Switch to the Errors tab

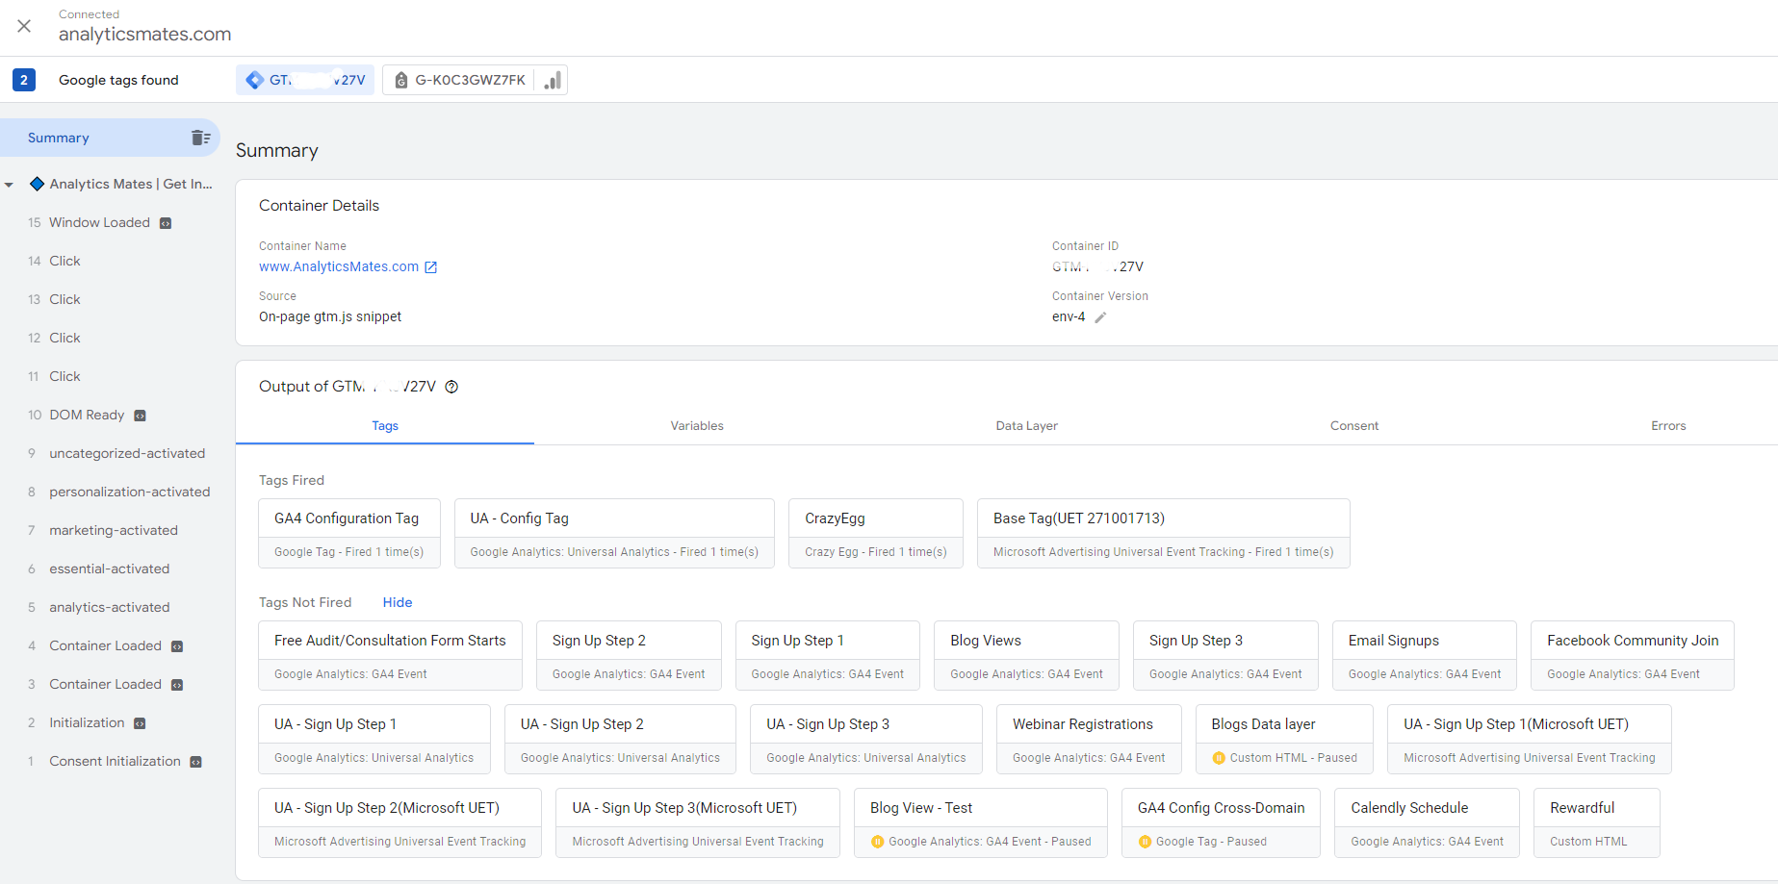[x=1668, y=426]
